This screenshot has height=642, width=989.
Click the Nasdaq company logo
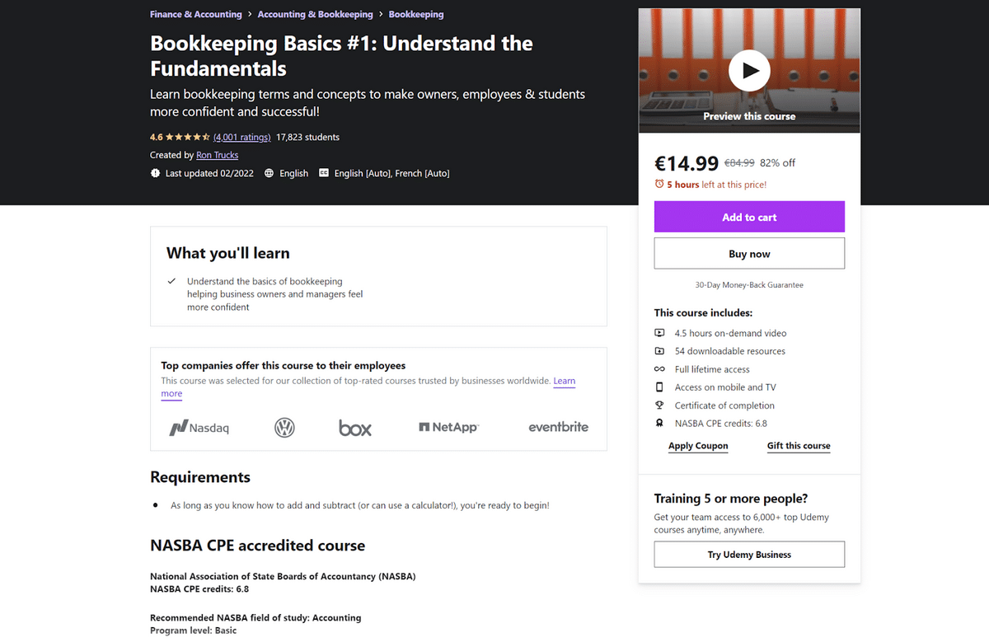[x=199, y=428]
